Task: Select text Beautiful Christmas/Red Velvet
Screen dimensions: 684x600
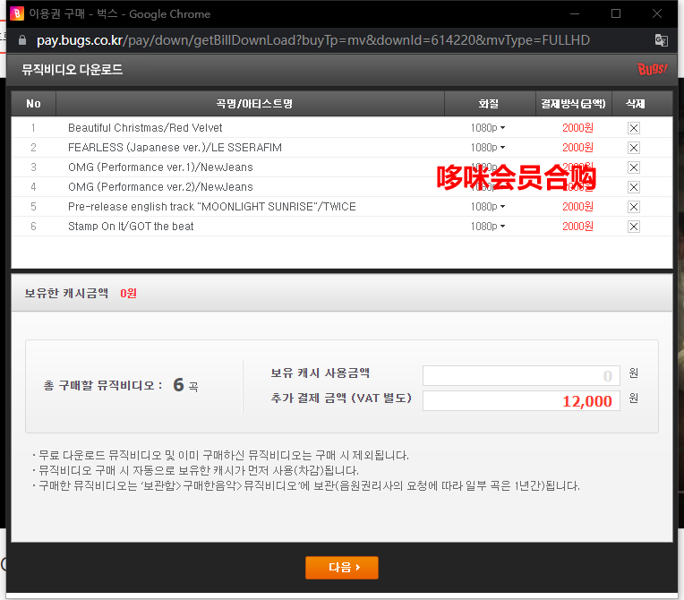Action: coord(145,128)
